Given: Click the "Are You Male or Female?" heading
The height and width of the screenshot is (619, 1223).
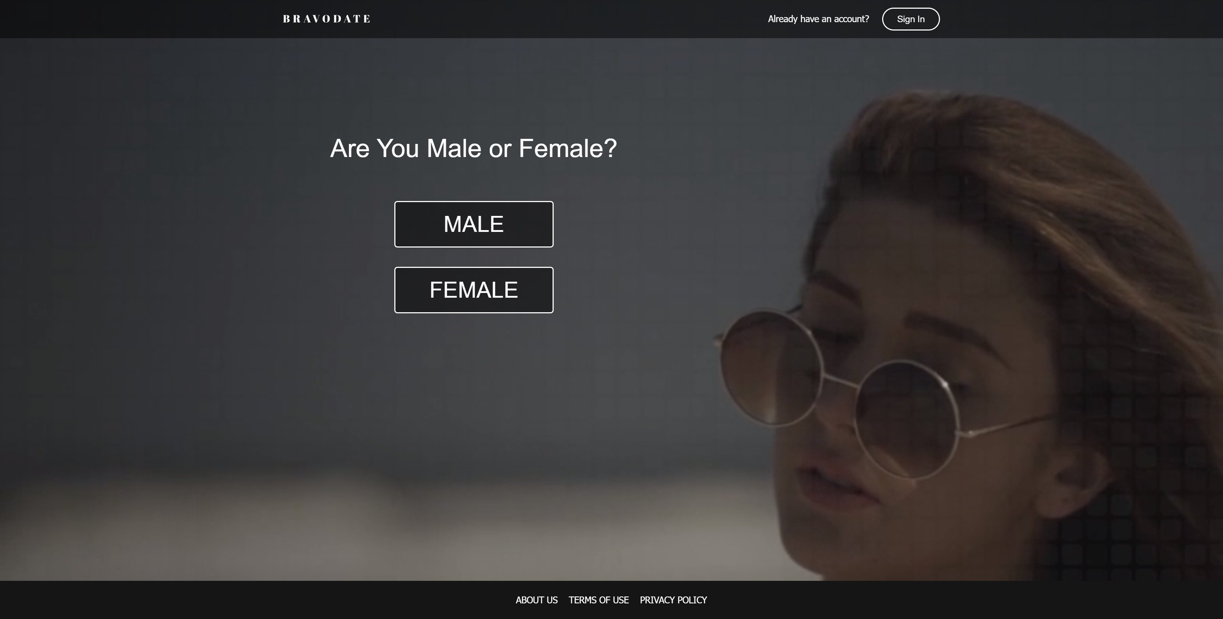Looking at the screenshot, I should click(473, 148).
